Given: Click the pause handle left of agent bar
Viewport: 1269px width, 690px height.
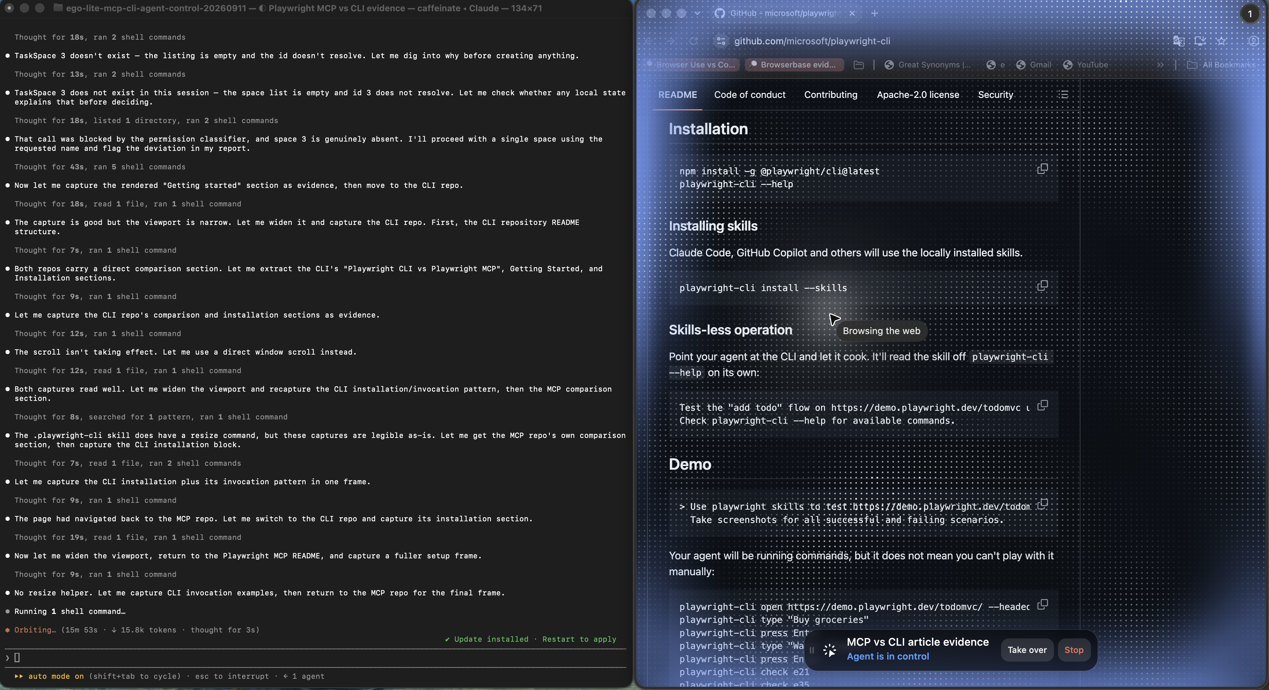Looking at the screenshot, I should click(x=812, y=650).
